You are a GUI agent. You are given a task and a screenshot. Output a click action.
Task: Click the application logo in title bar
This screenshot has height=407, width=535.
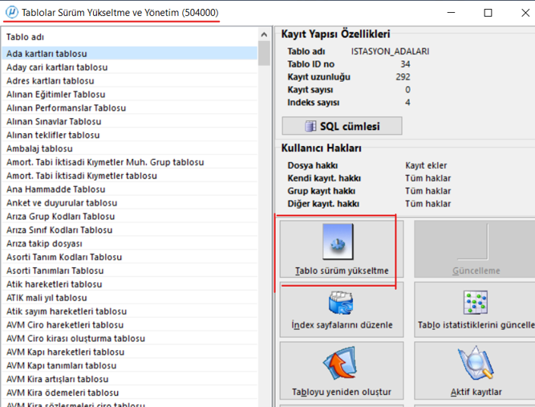point(11,12)
